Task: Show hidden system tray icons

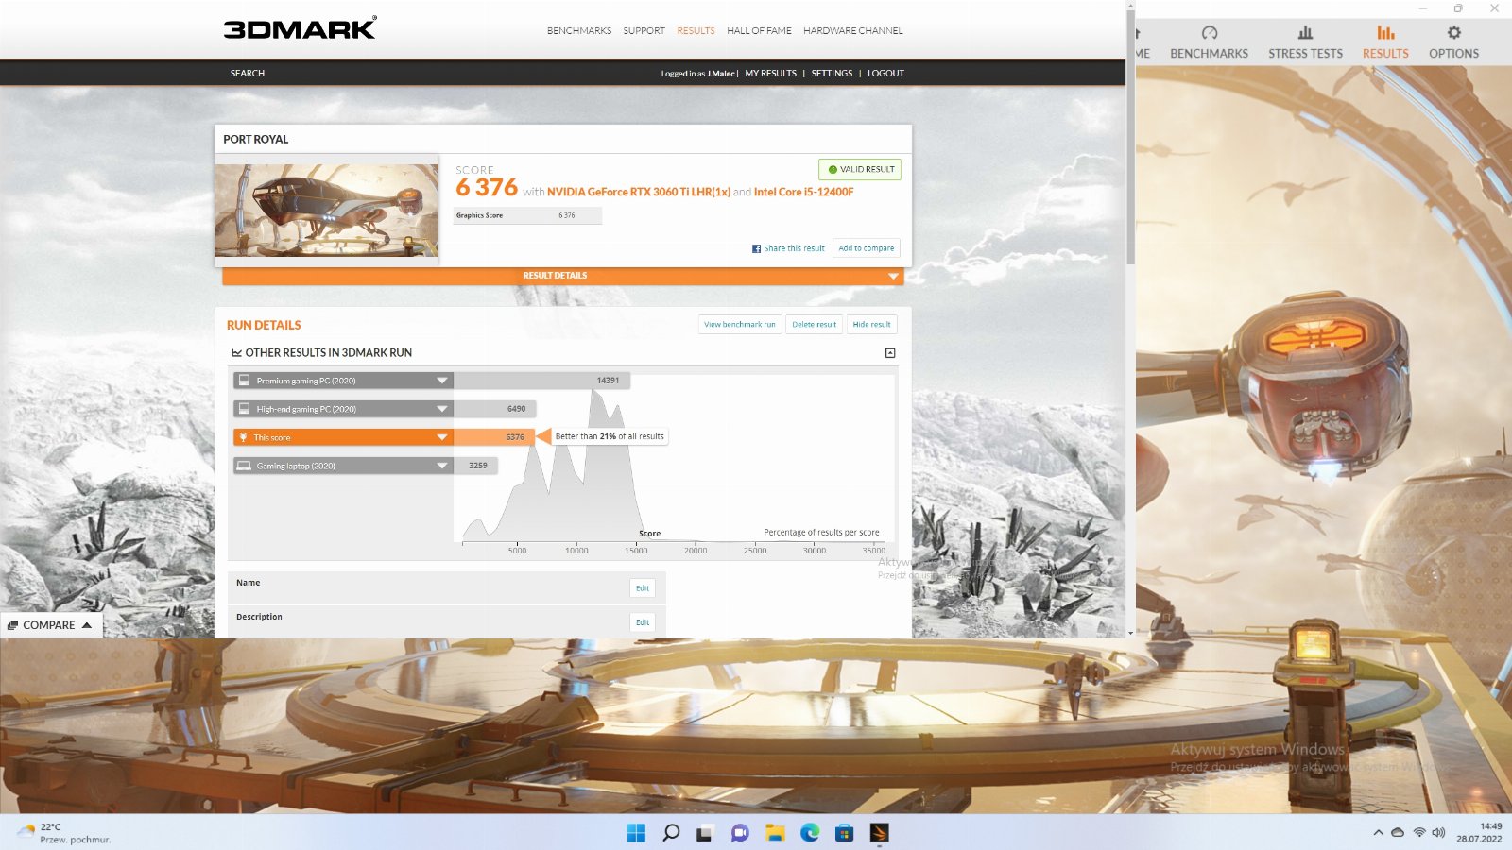Action: [1378, 832]
